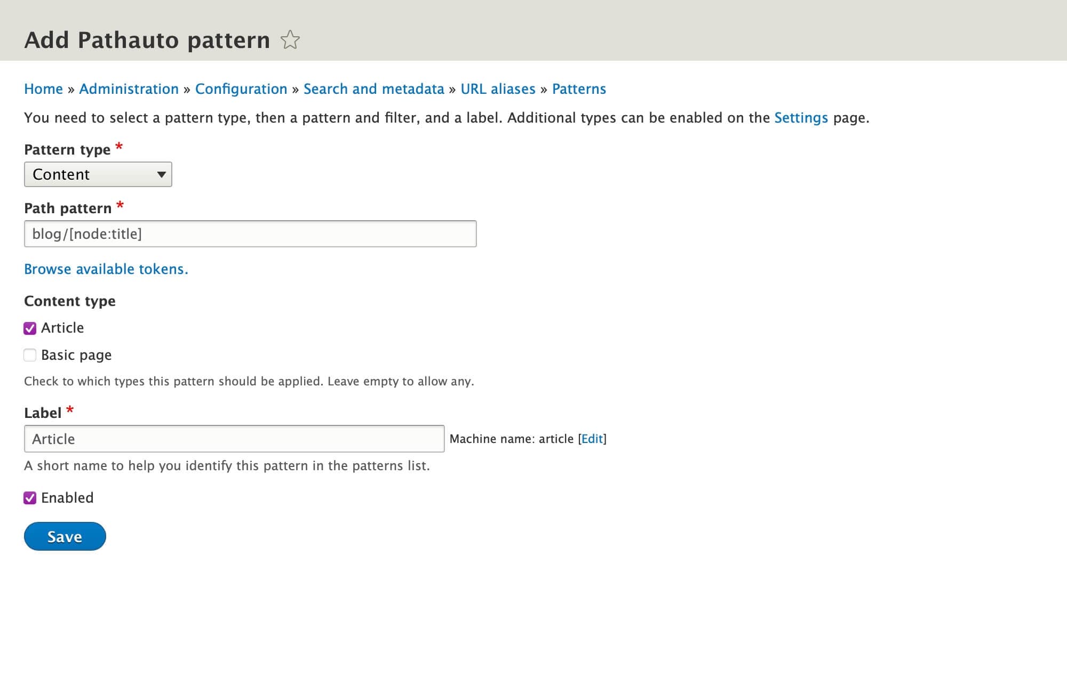Focus the Path pattern text field
Image resolution: width=1067 pixels, height=693 pixels.
click(x=250, y=234)
